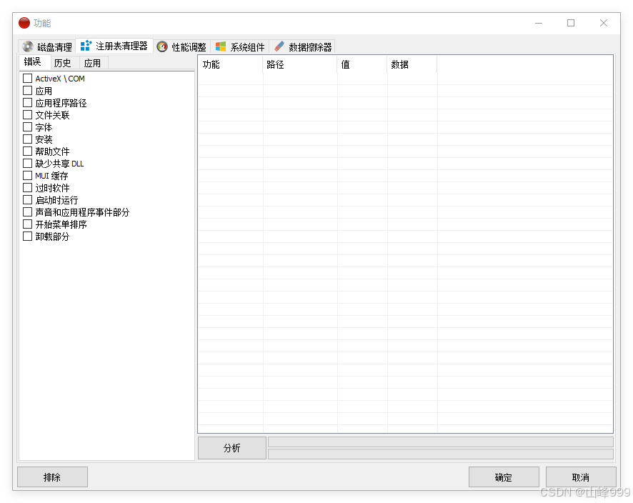This screenshot has height=503, width=633.
Task: Check the 过时软件 checkbox
Action: click(27, 187)
